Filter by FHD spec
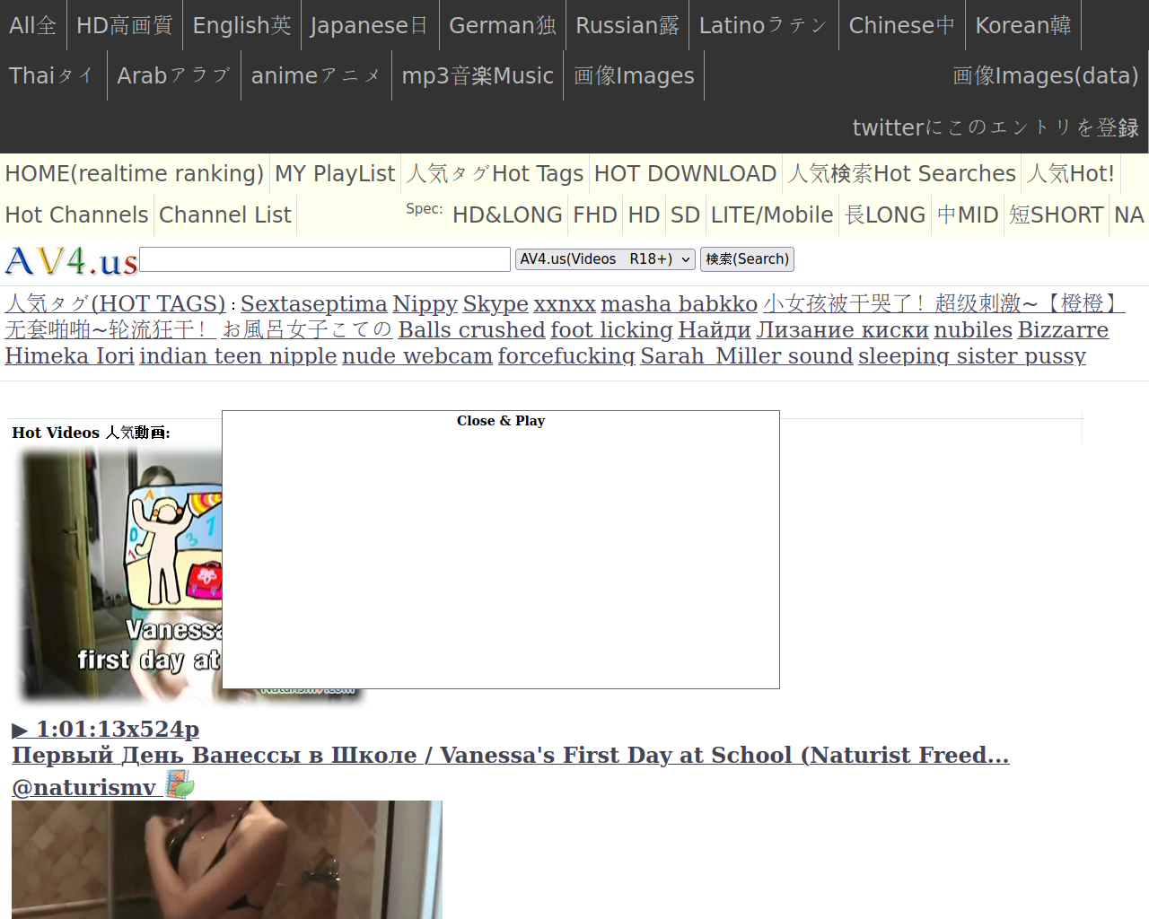 [595, 214]
